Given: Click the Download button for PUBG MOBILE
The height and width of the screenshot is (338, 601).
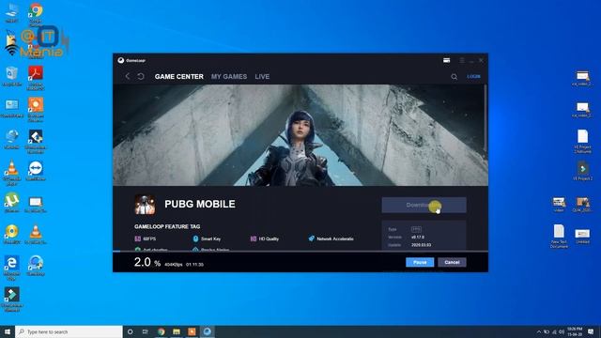Looking at the screenshot, I should pyautogui.click(x=424, y=205).
